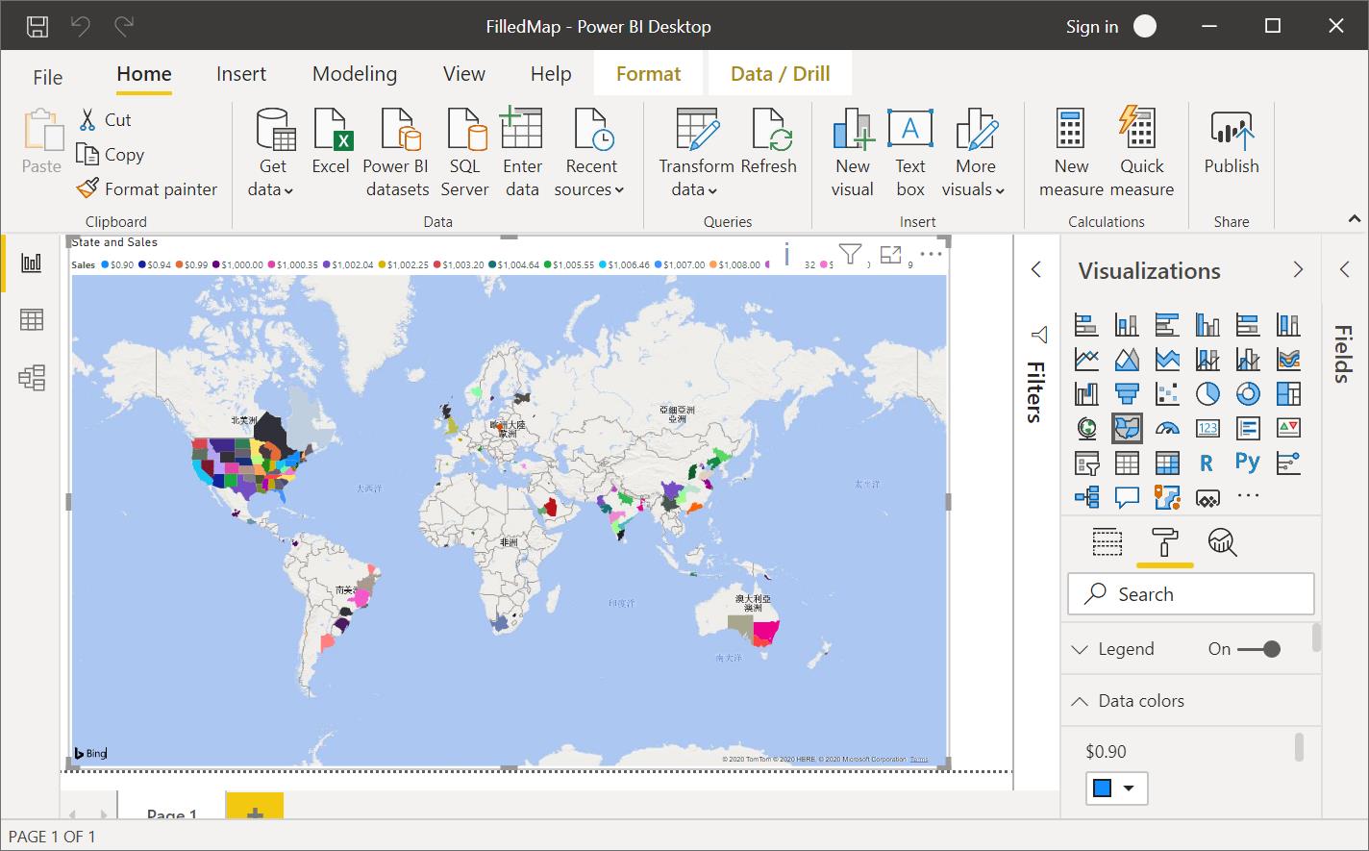This screenshot has width=1369, height=851.
Task: Click Sign in
Action: coord(1092,27)
